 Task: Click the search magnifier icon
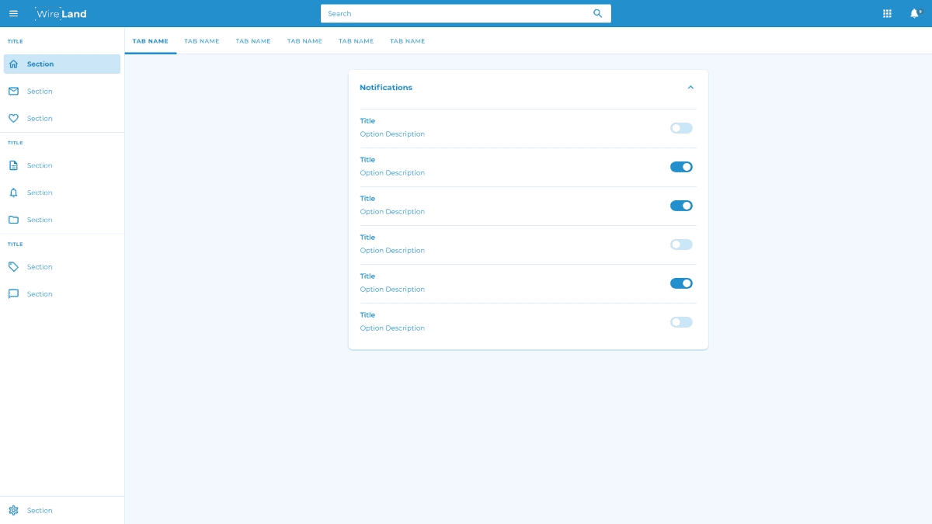coord(597,13)
